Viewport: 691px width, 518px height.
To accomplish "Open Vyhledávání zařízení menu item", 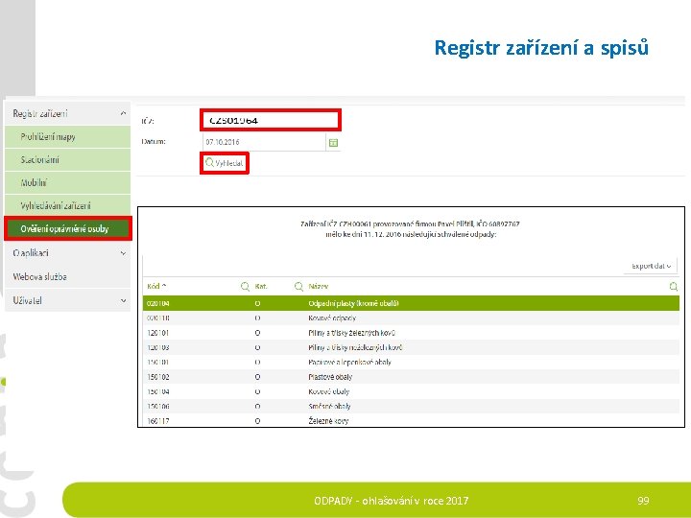I will 68,205.
